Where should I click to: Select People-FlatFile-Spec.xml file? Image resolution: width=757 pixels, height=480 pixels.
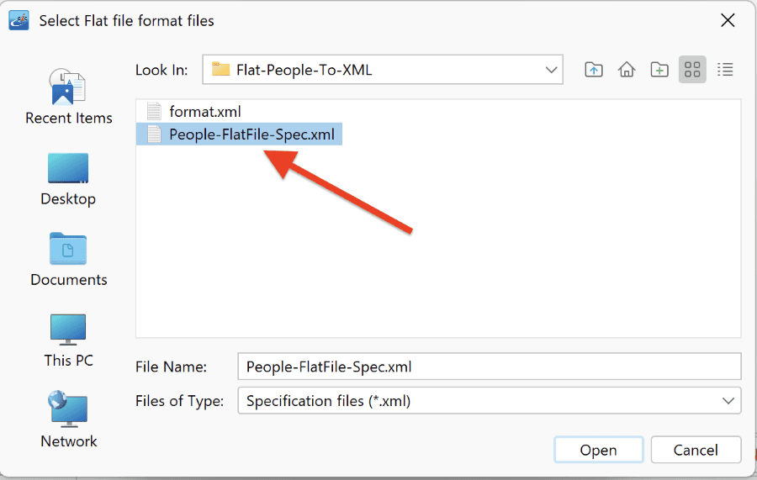click(240, 135)
